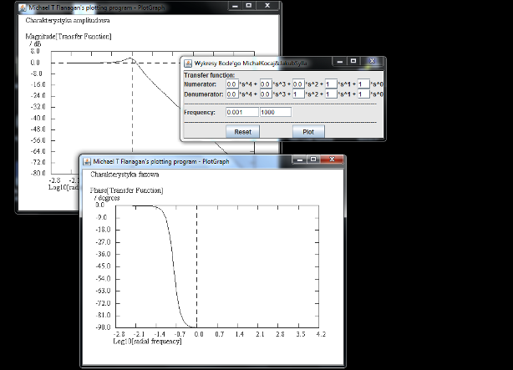Focus the Numerator s^2 coefficient field

tap(298, 84)
